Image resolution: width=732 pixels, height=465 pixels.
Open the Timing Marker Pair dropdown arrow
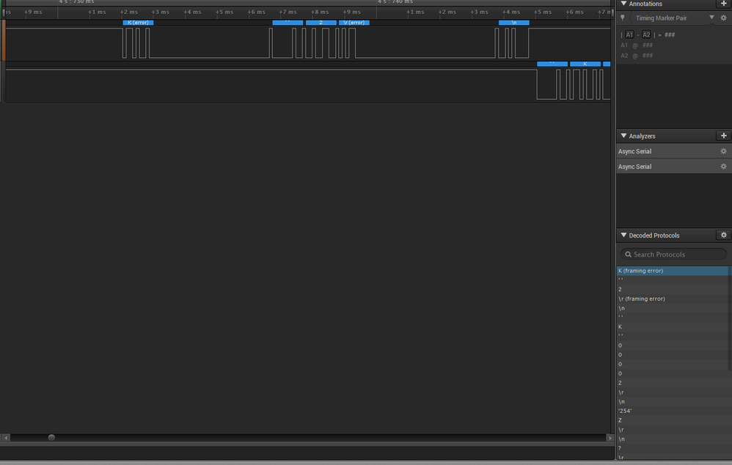(x=711, y=18)
